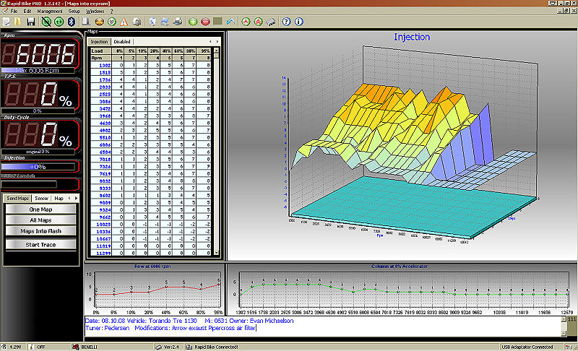Screen dimensions: 578x351
Task: Open the Management menu
Action: point(50,12)
